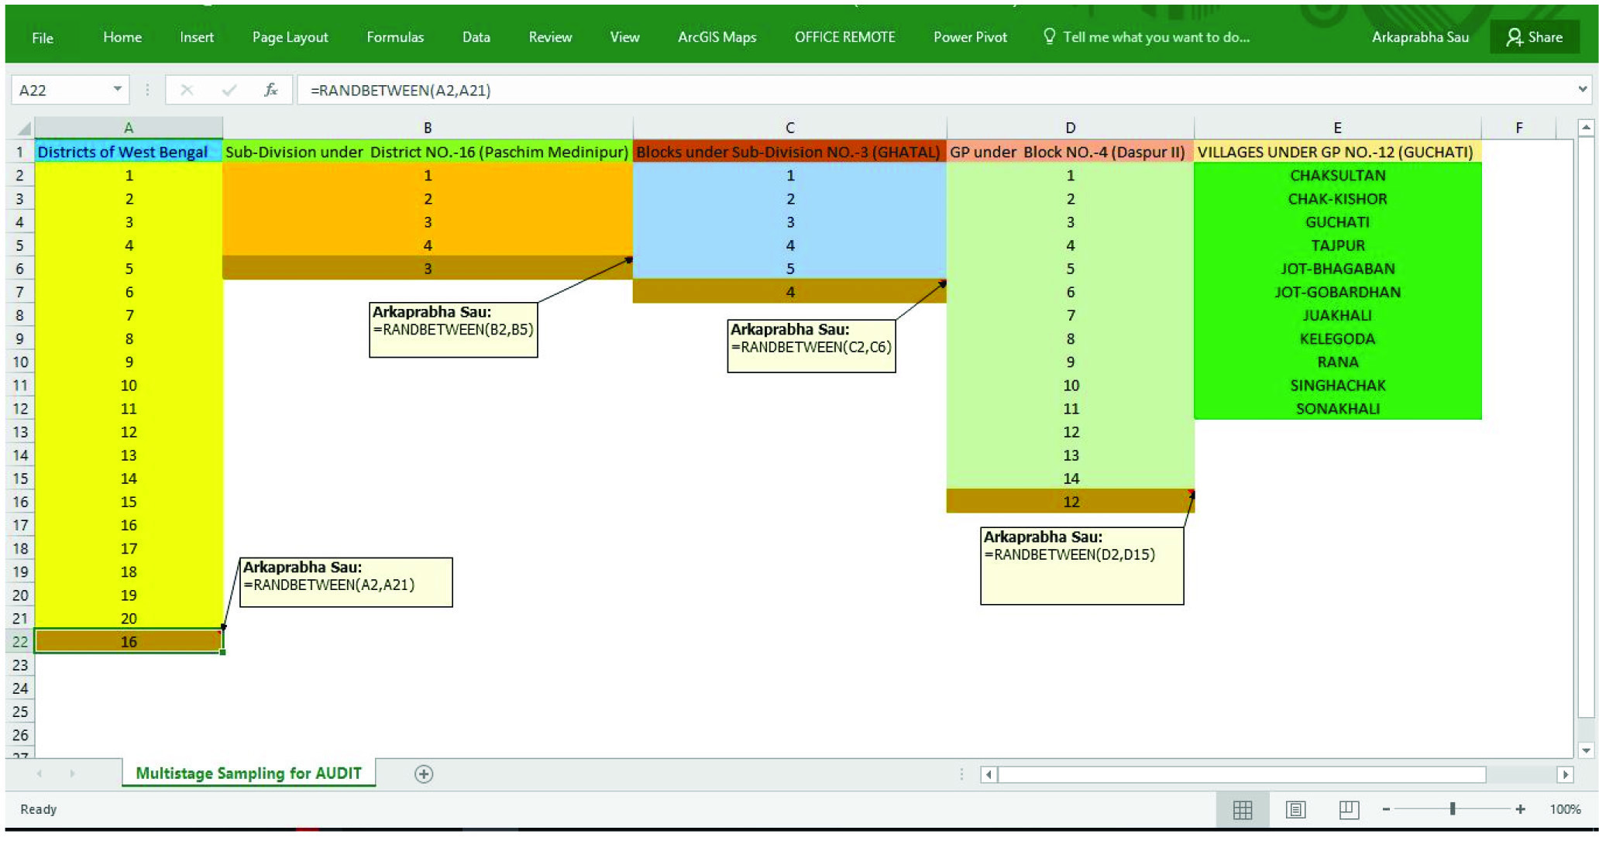Click the zoom slider handle
This screenshot has width=1599, height=844.
click(x=1453, y=809)
